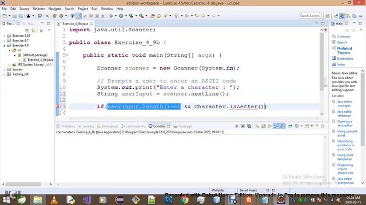Click the External Tools run icon
The height and width of the screenshot is (205, 366).
tap(141, 16)
